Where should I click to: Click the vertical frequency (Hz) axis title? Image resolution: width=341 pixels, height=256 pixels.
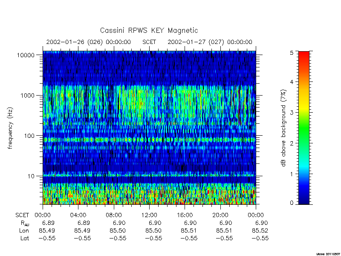[10, 128]
